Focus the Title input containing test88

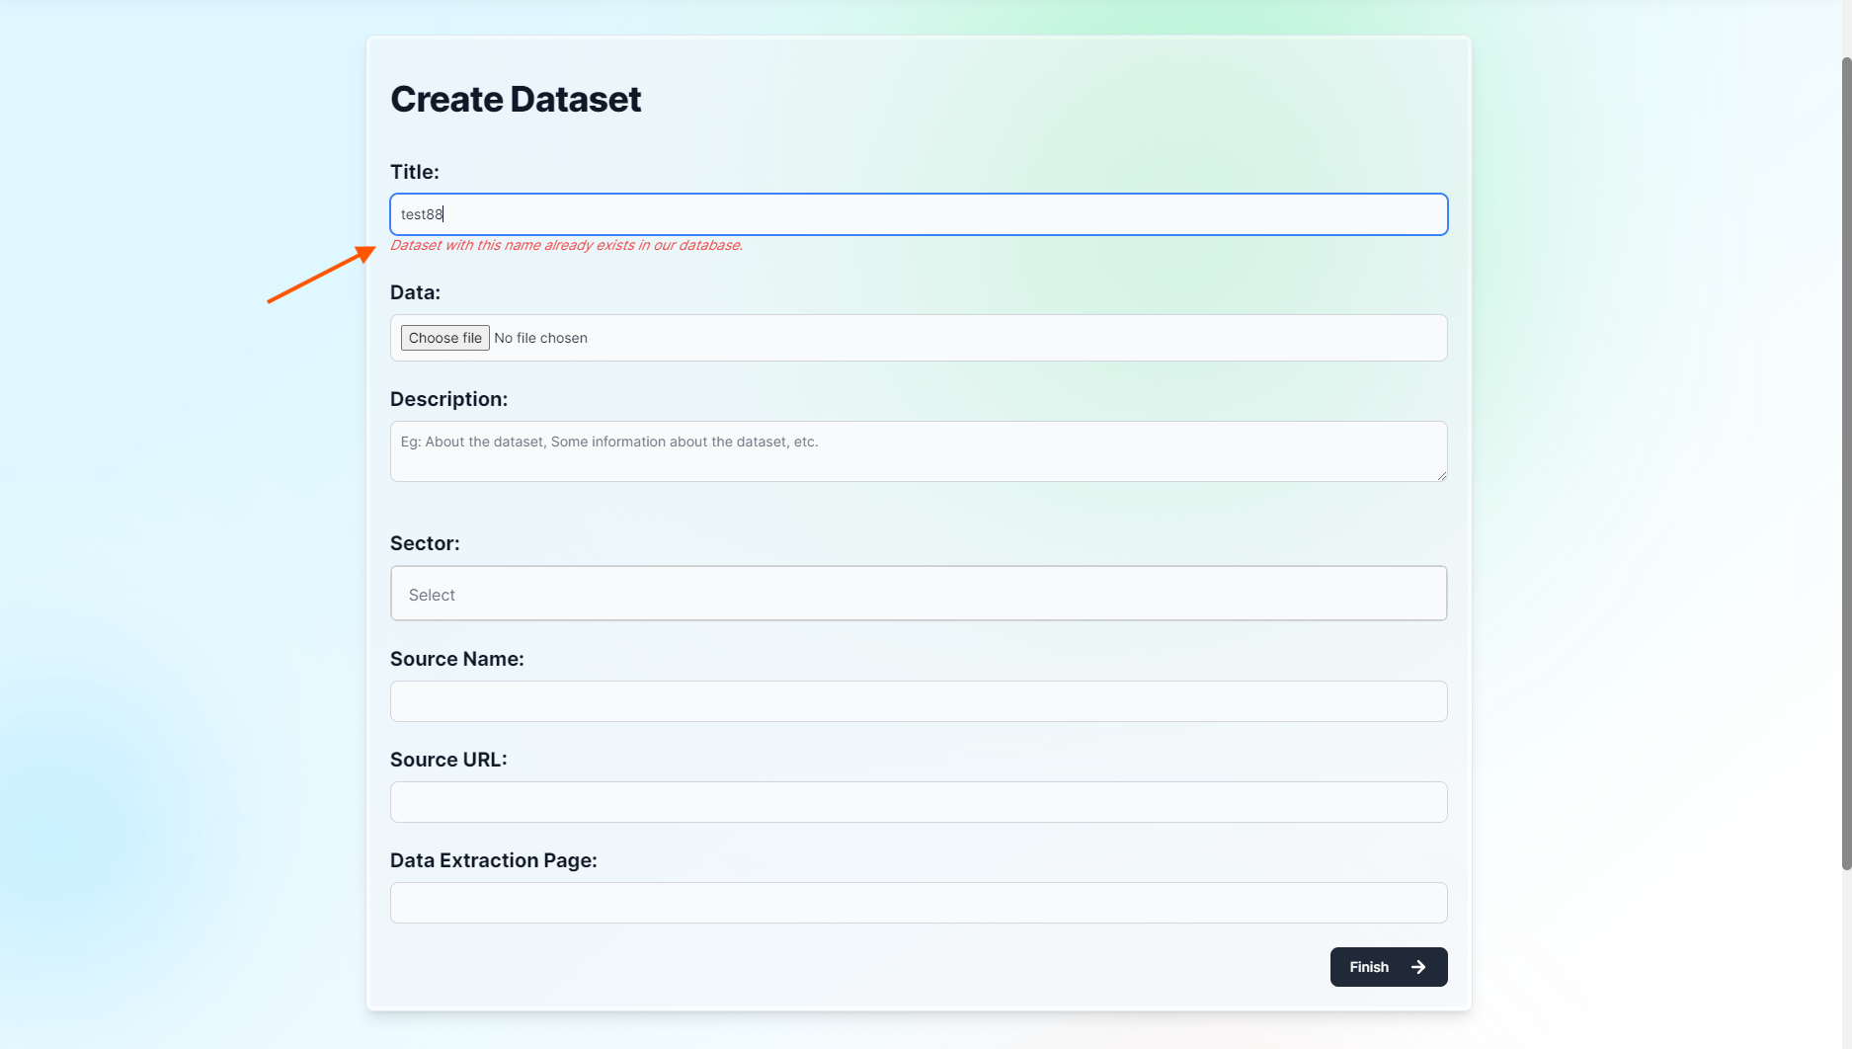click(918, 214)
